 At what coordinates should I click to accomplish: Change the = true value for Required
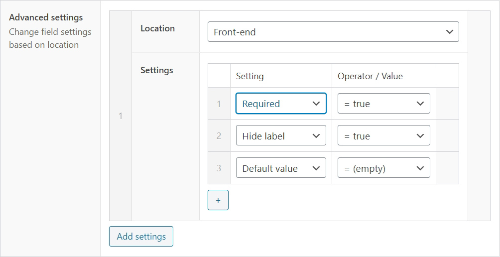click(x=383, y=104)
